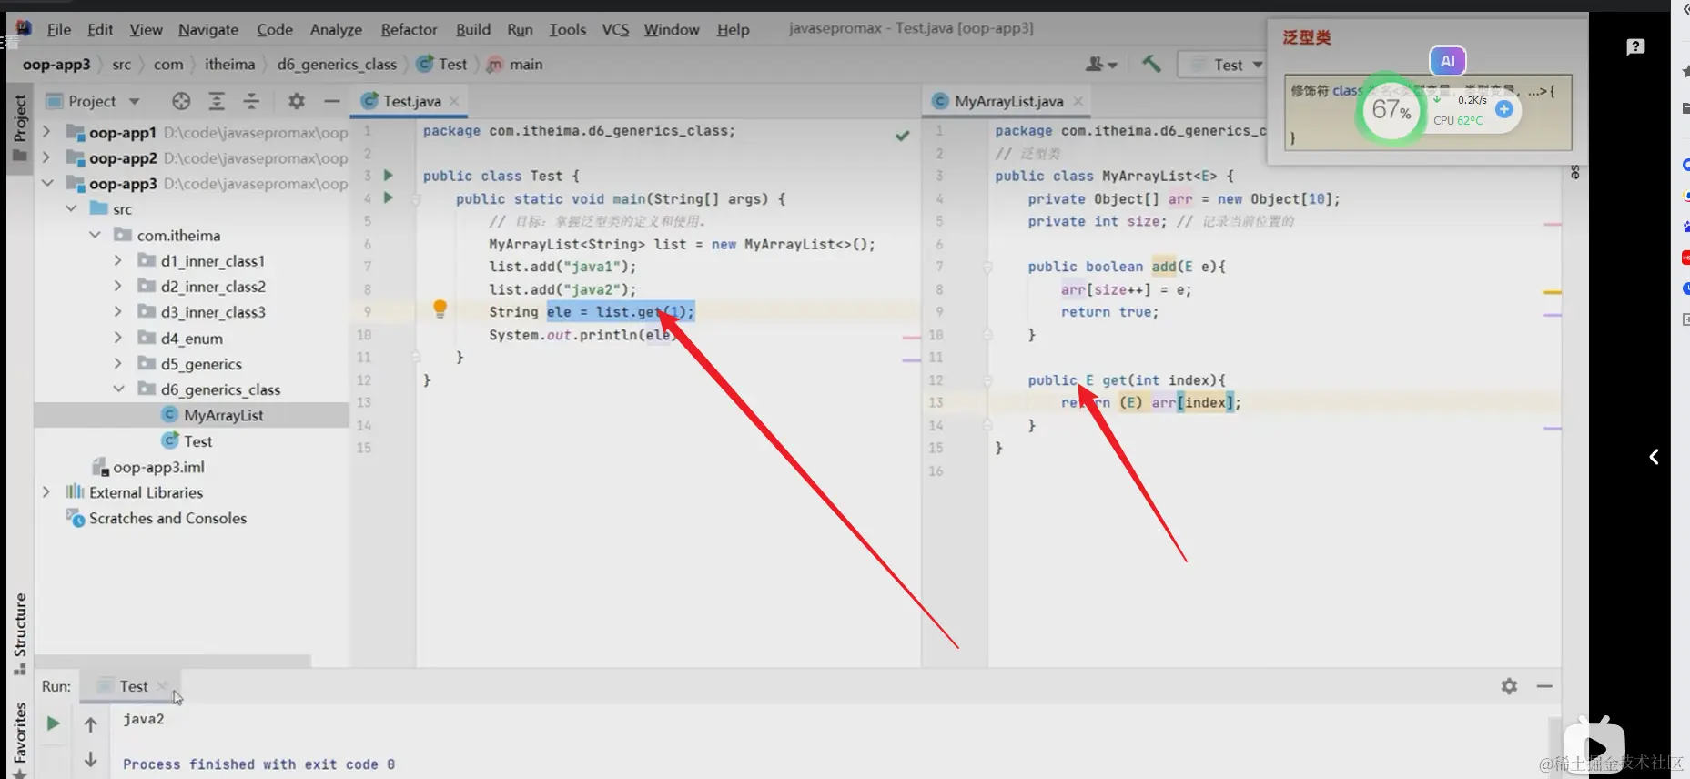Click the AI assistant badge
This screenshot has height=779, width=1690.
(1447, 61)
